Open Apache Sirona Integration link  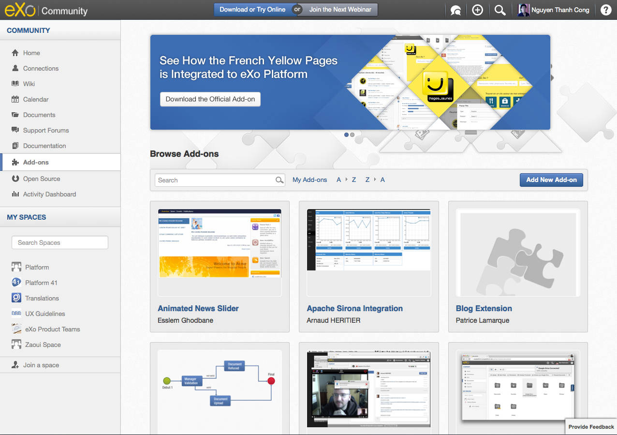click(x=354, y=308)
